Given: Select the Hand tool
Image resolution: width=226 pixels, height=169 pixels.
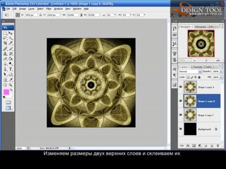Looking at the screenshot, I should point(5,85).
